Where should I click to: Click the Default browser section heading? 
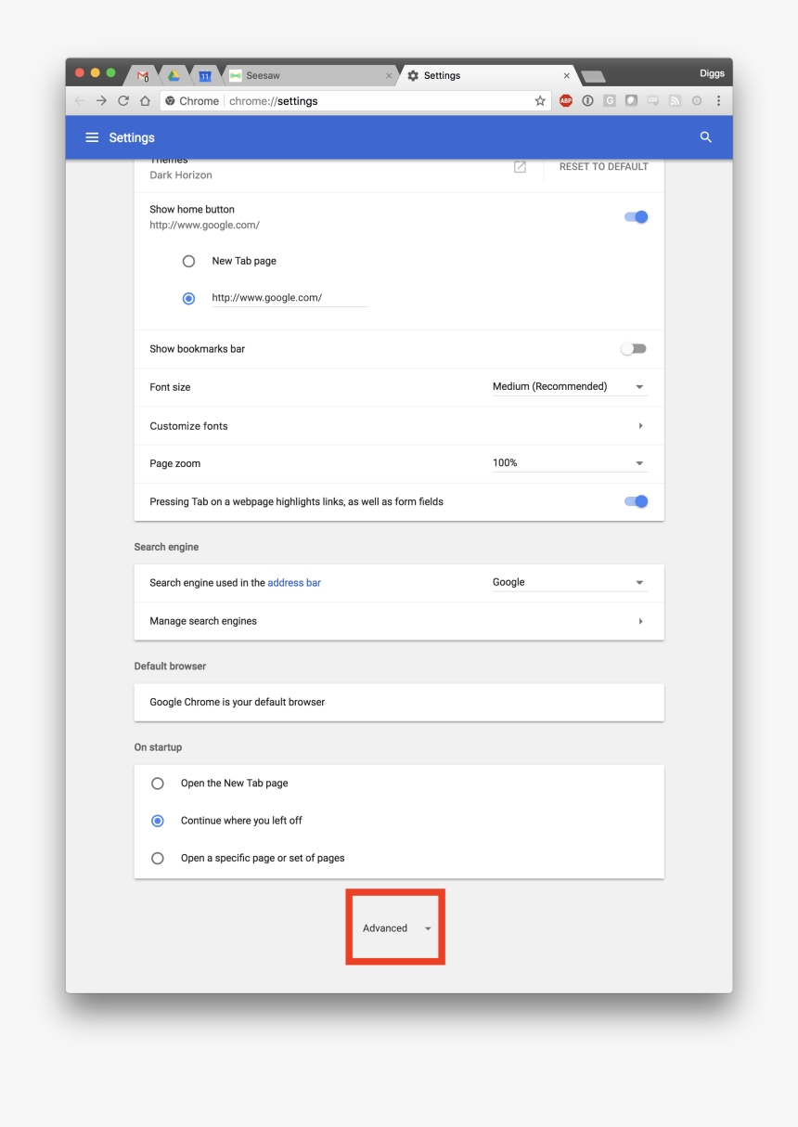170,667
